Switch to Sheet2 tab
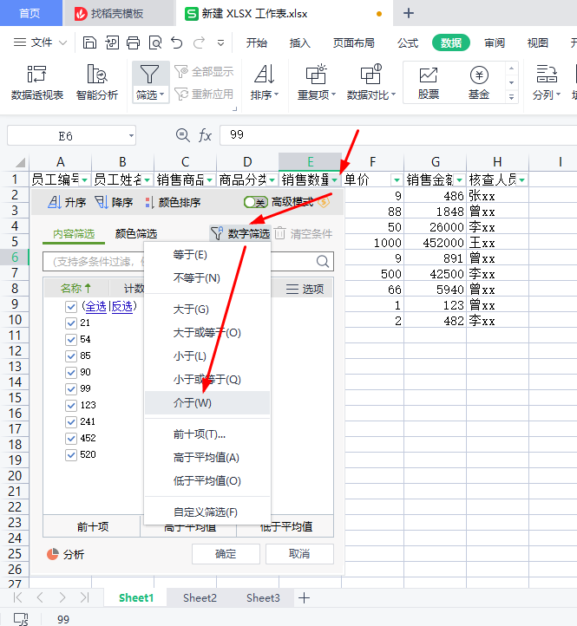The height and width of the screenshot is (626, 577). pyautogui.click(x=200, y=597)
